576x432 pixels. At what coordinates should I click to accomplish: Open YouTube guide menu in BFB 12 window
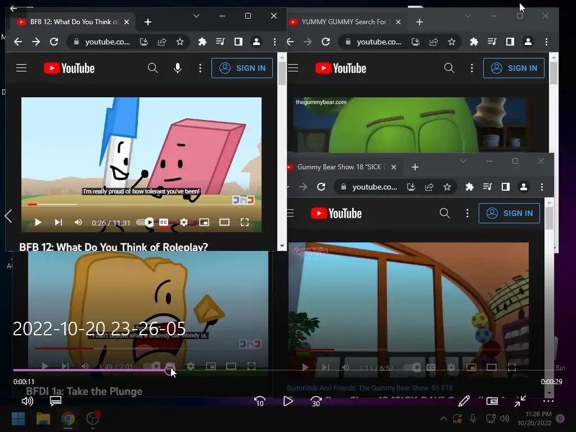point(21,68)
